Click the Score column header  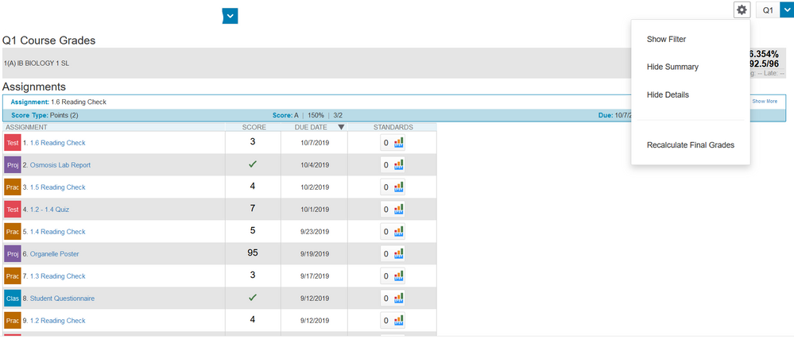click(254, 127)
